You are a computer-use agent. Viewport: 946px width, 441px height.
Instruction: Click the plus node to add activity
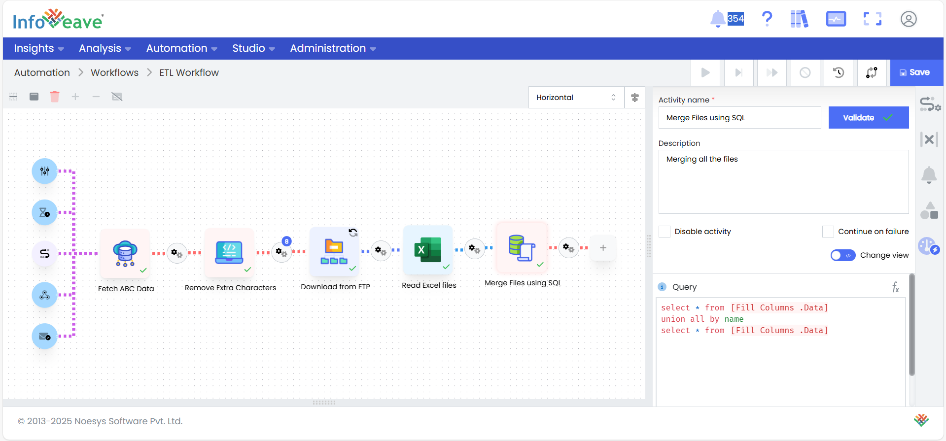603,248
